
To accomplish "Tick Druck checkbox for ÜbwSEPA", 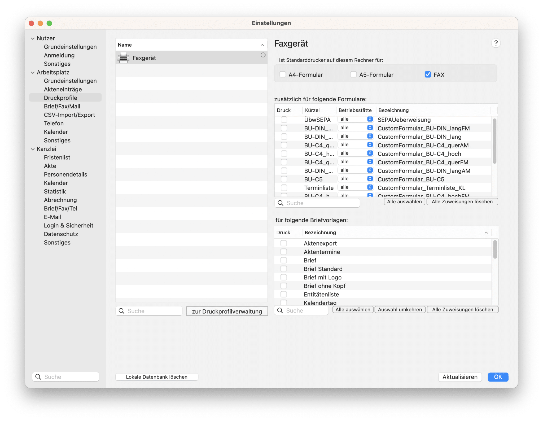I will [x=284, y=120].
